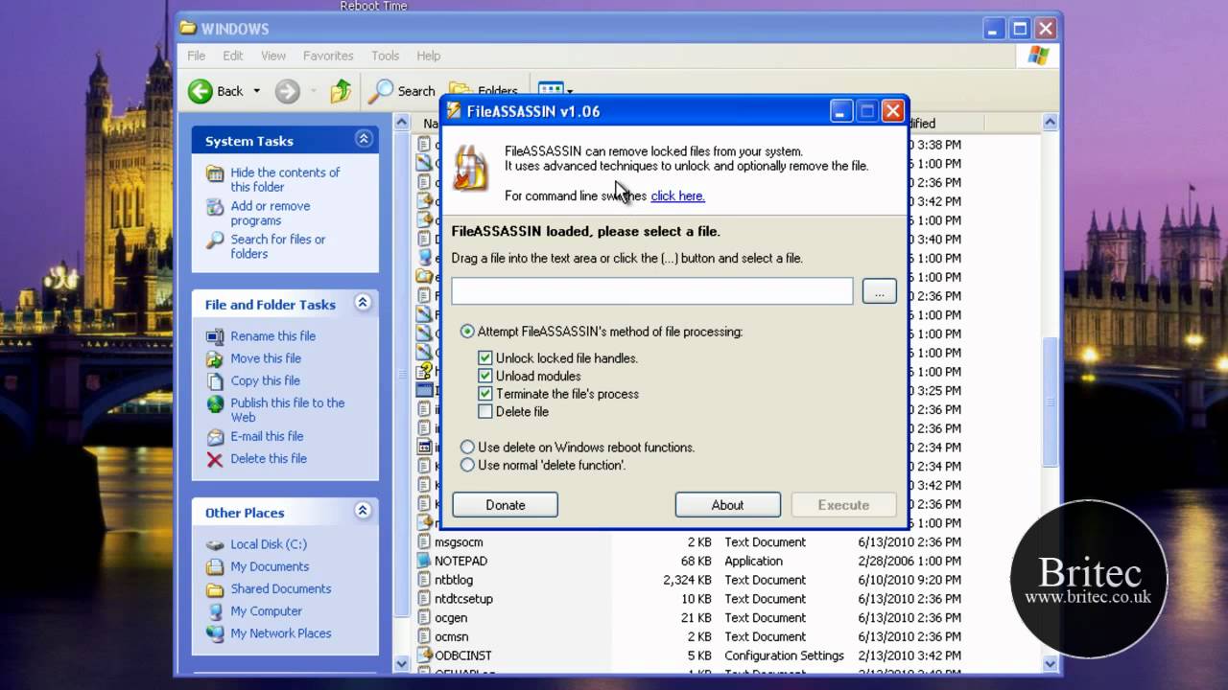Click the file list scrollbar down arrow
Screen dimensions: 1228x690
[1050, 663]
